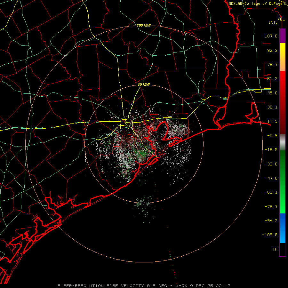Select the 61.2 velocity scale value
The image size is (288, 288).
point(272,79)
